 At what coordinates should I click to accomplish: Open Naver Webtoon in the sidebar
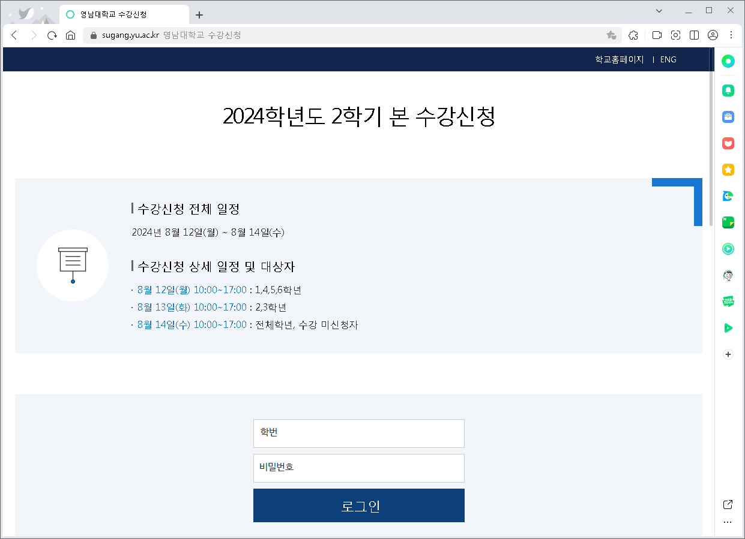(x=728, y=300)
